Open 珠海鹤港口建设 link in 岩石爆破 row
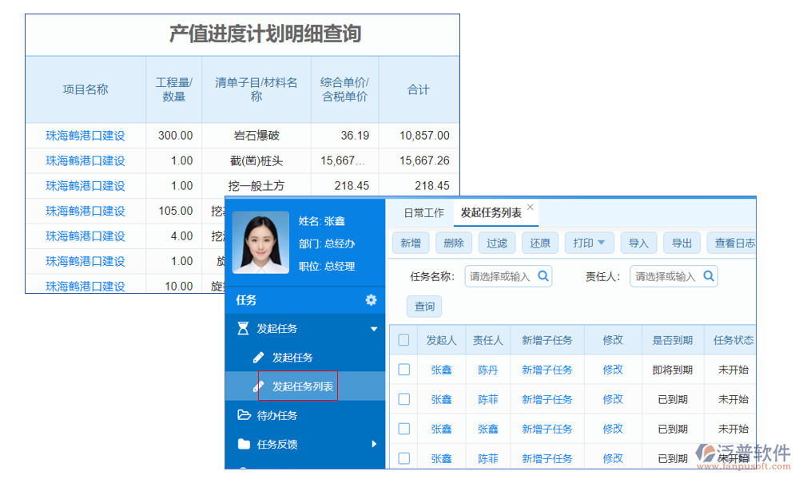Screen dimensions: 799x479 pyautogui.click(x=85, y=136)
